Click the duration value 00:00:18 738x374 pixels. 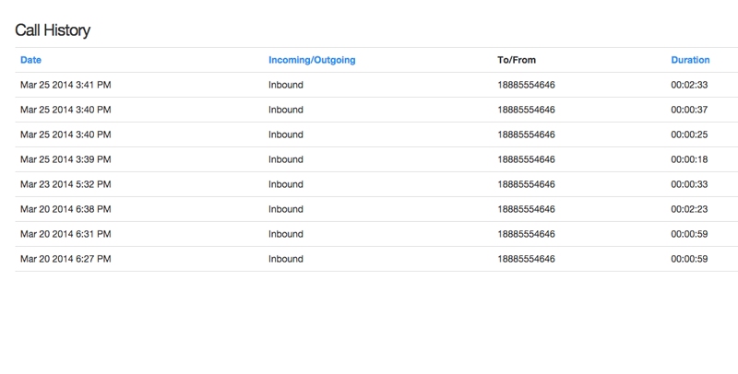click(689, 159)
